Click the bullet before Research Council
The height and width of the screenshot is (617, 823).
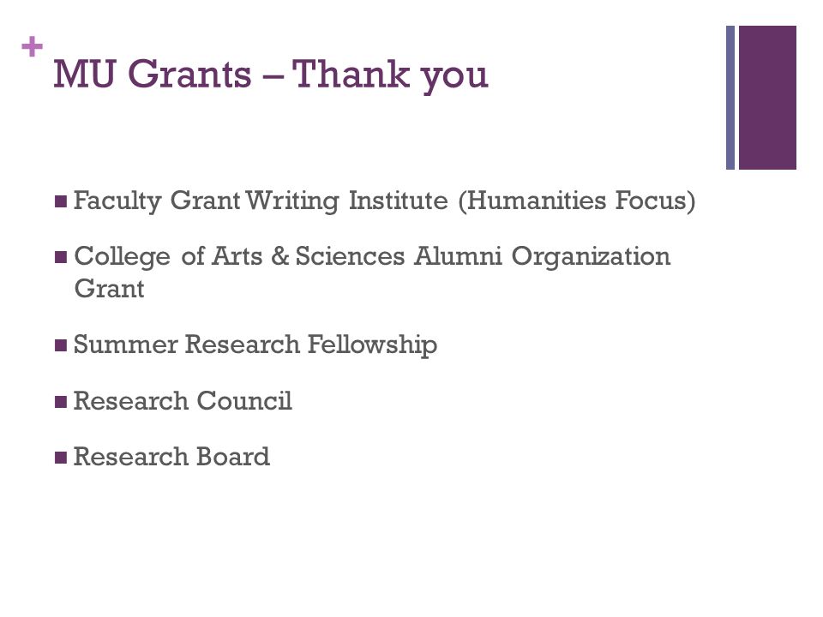coord(61,402)
